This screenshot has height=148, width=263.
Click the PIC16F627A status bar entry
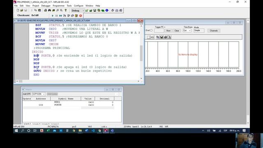click(x=53, y=127)
